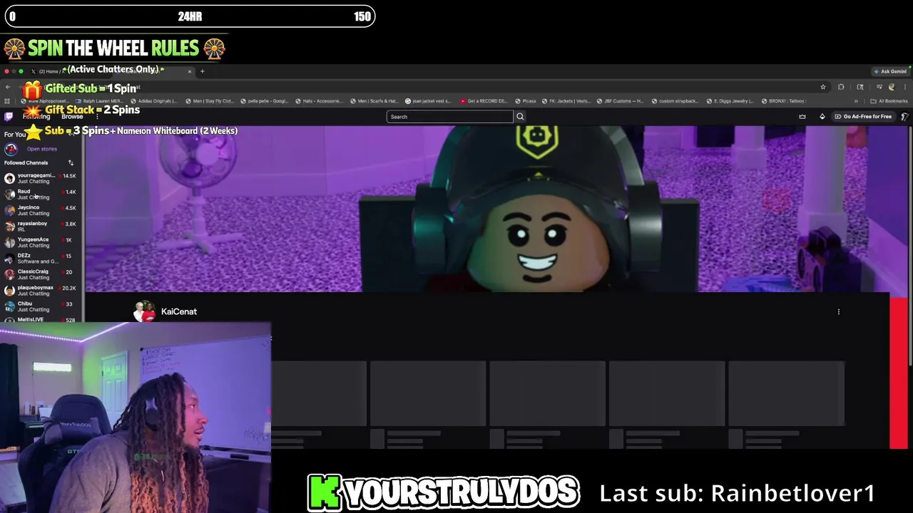Sort Followed Channels with arrows icon

(x=71, y=163)
